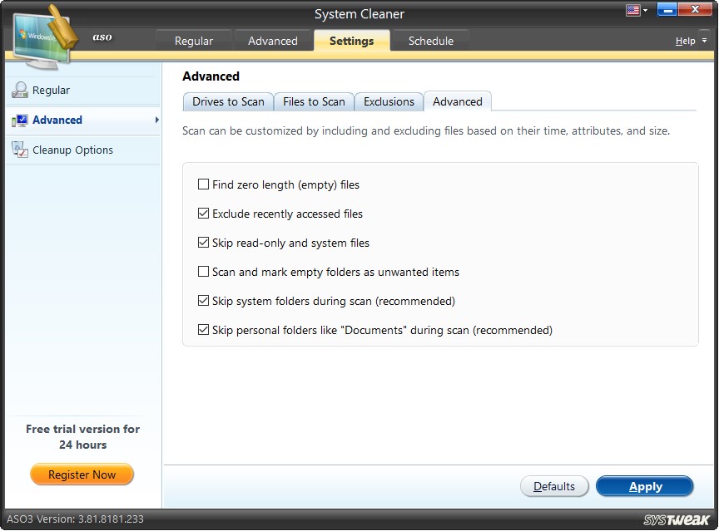Disable excluding recently accessed files

click(x=203, y=214)
